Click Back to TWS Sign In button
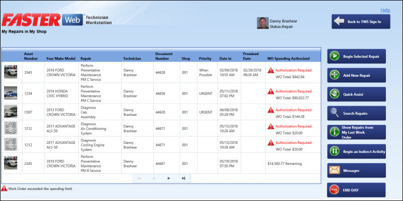This screenshot has width=403, height=201. pyautogui.click(x=361, y=22)
